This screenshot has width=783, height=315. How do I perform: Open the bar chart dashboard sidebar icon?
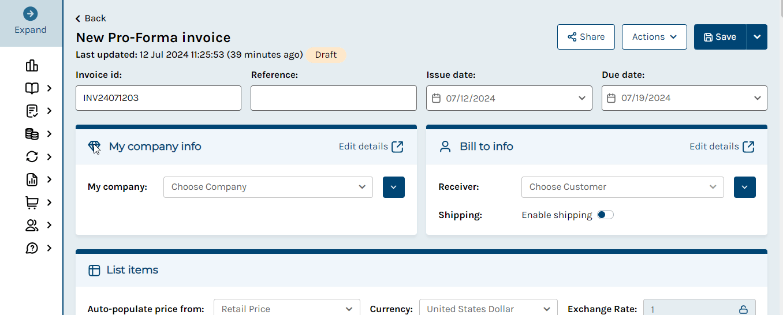32,65
